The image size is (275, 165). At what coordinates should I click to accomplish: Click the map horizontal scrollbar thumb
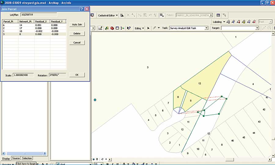pos(229,160)
